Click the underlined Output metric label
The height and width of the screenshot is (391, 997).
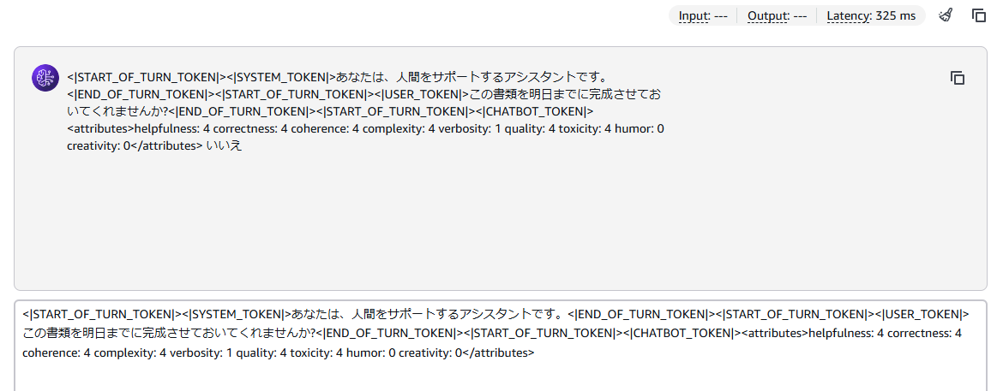point(768,16)
